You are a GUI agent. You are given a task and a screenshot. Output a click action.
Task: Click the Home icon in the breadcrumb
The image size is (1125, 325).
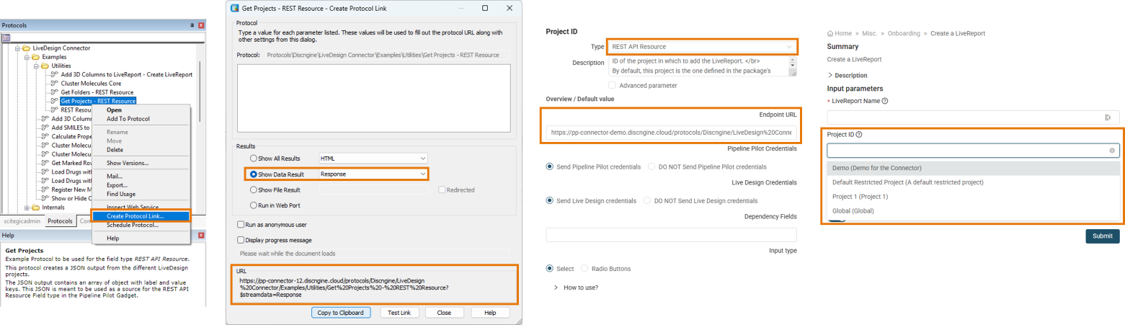tap(830, 33)
